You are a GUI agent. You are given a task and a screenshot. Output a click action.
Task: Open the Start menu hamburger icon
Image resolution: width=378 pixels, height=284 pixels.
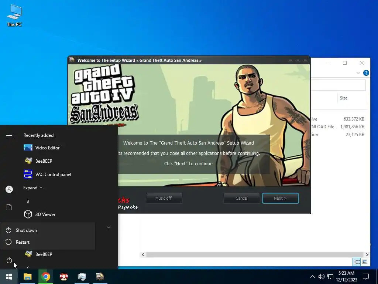click(9, 135)
